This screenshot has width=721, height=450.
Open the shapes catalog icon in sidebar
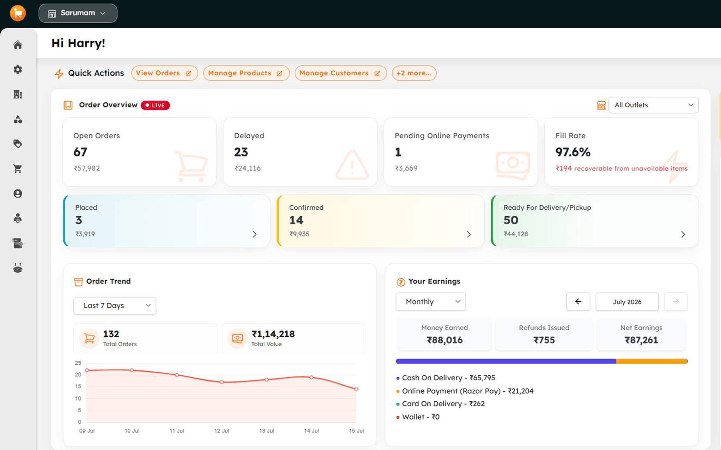pos(18,119)
